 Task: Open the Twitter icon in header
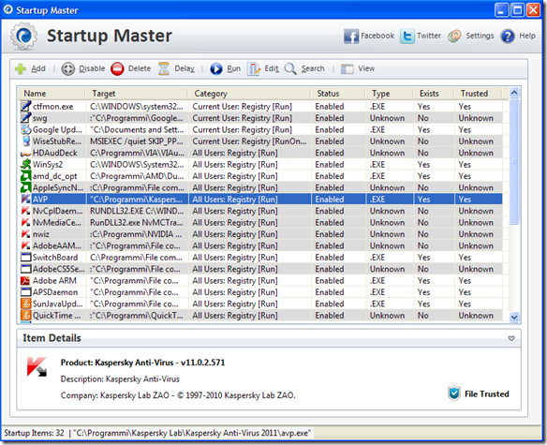click(x=407, y=36)
